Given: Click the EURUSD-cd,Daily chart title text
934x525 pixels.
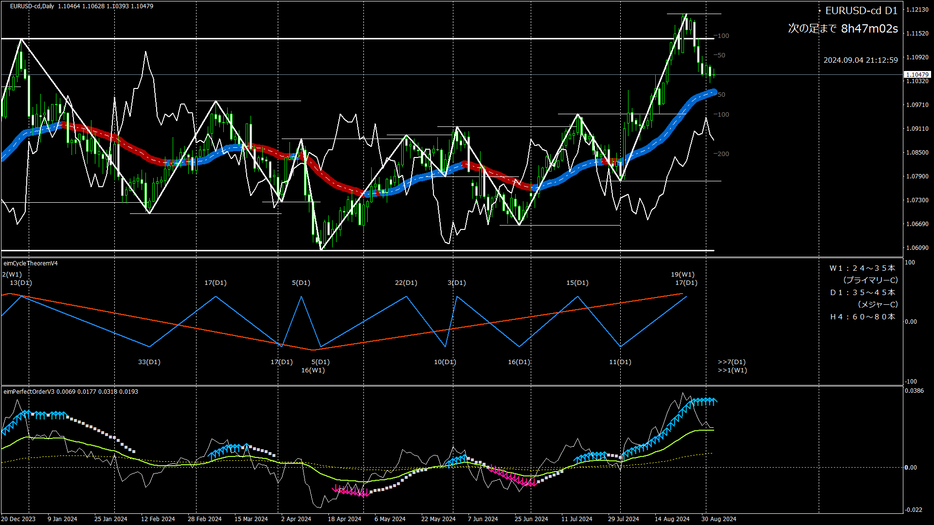Looking at the screenshot, I should click(x=32, y=6).
